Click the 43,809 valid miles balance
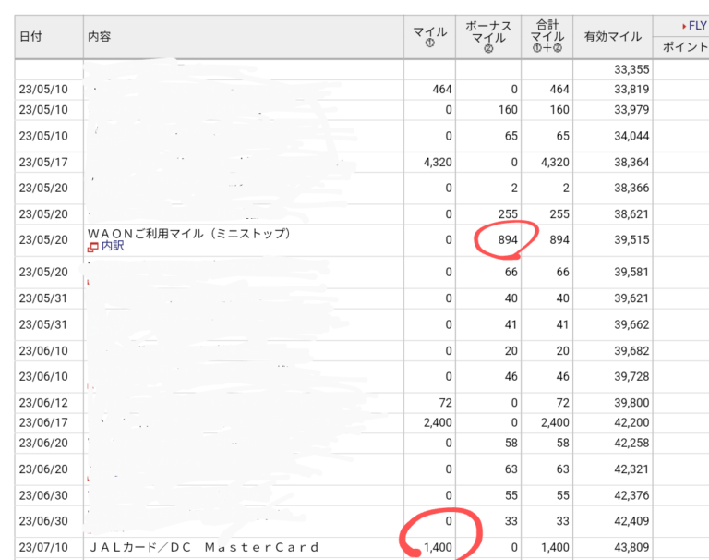Viewport: 709px width, 560px height. tap(631, 548)
